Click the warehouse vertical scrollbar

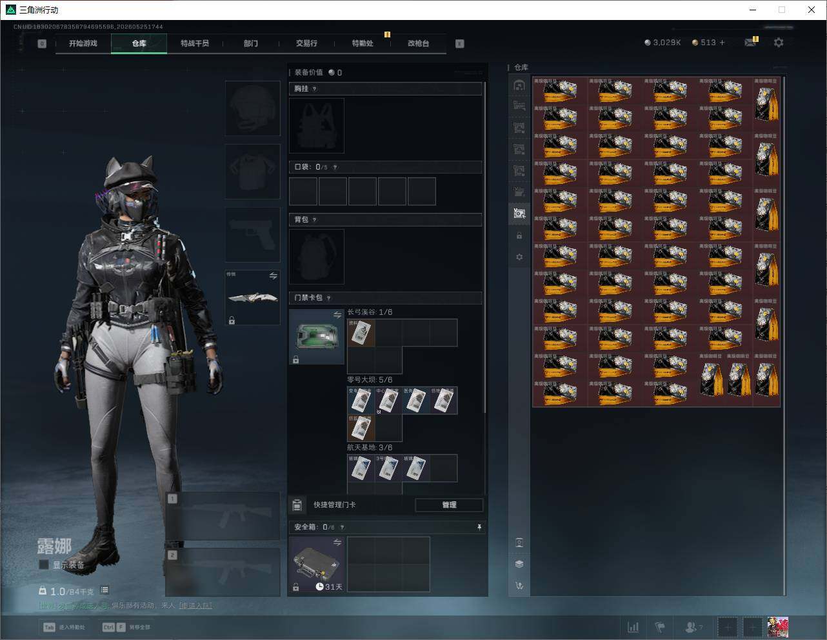(784, 335)
